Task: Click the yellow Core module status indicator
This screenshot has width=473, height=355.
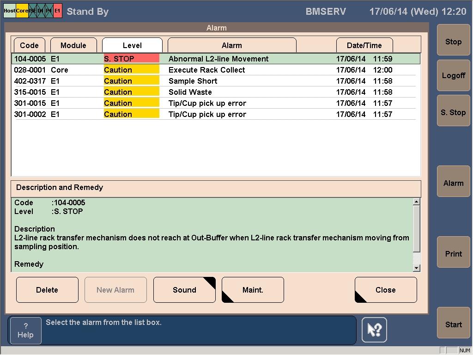Action: tap(22, 11)
